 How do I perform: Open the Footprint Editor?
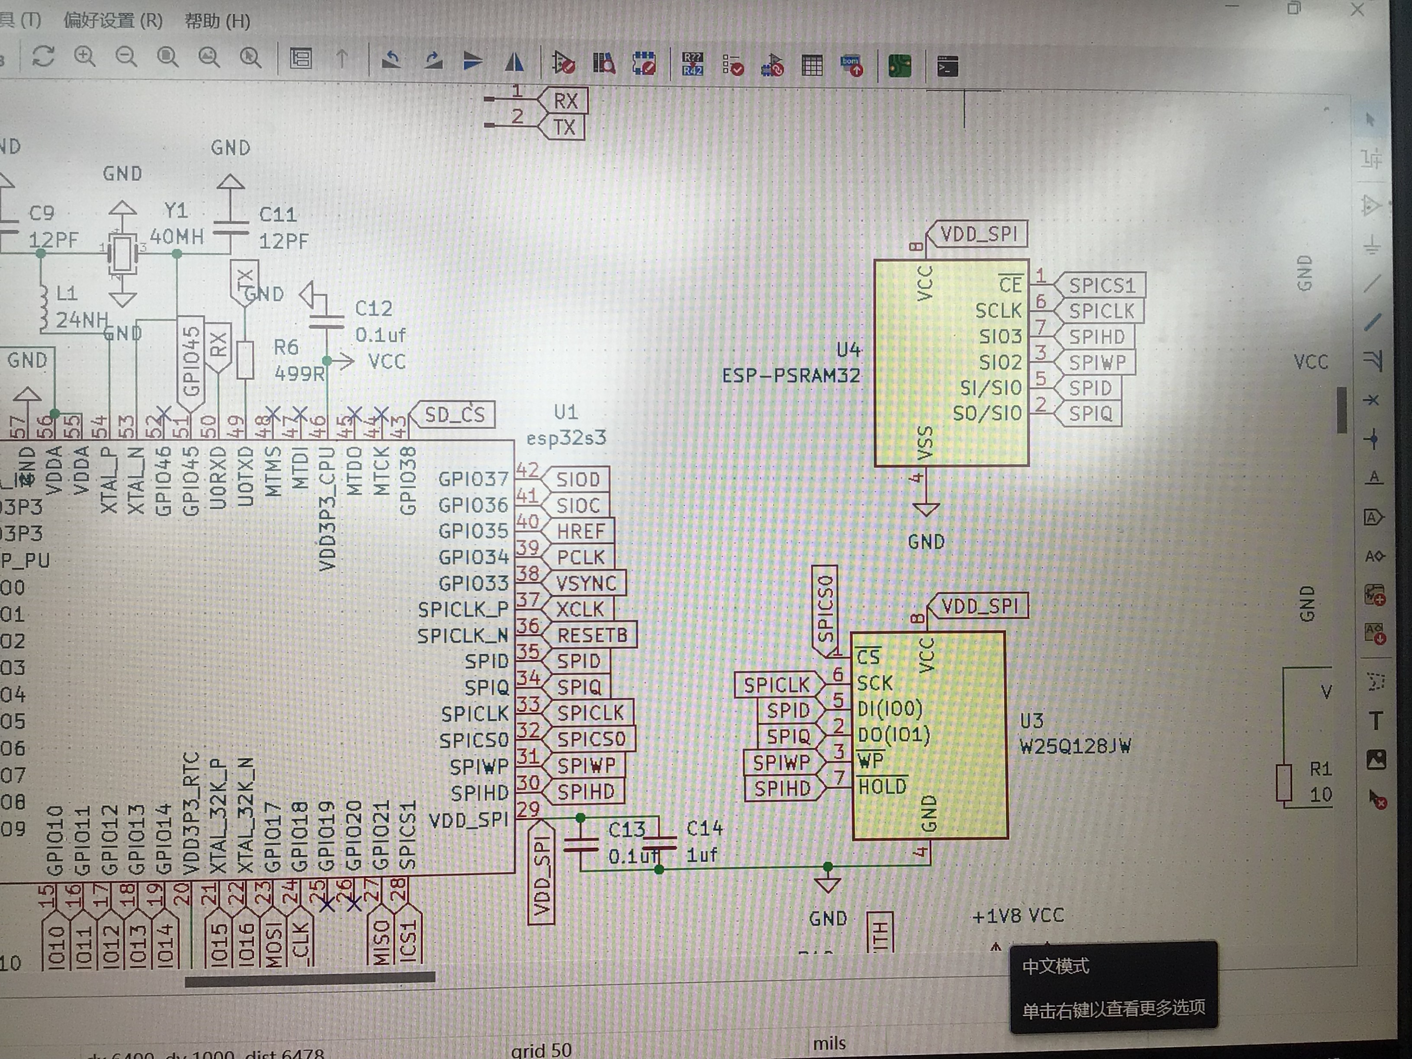pos(644,64)
